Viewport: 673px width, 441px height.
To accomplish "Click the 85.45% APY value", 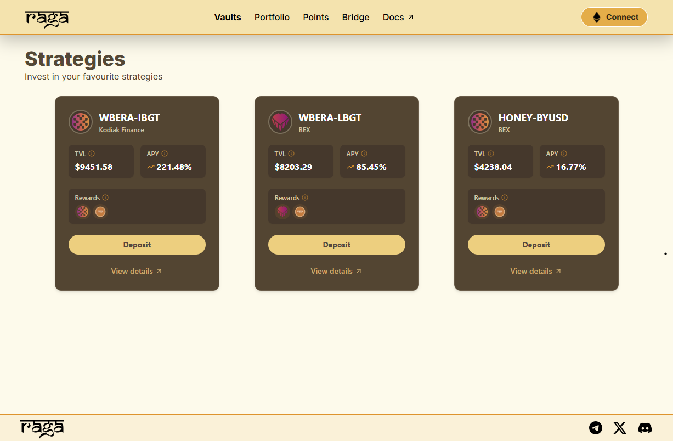I will click(x=371, y=167).
